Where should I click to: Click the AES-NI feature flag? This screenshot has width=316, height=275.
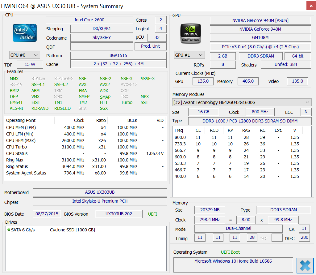17,108
